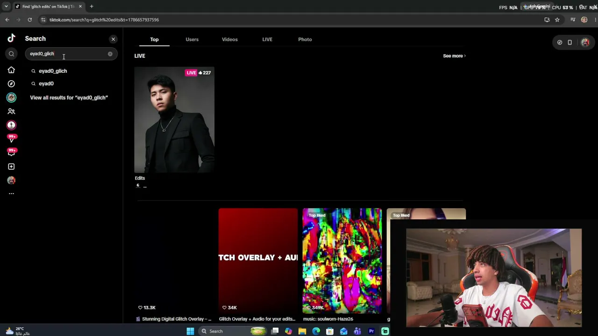This screenshot has width=598, height=336.
Task: Open Adobe Premiere Pro from the taskbar
Action: point(371,331)
